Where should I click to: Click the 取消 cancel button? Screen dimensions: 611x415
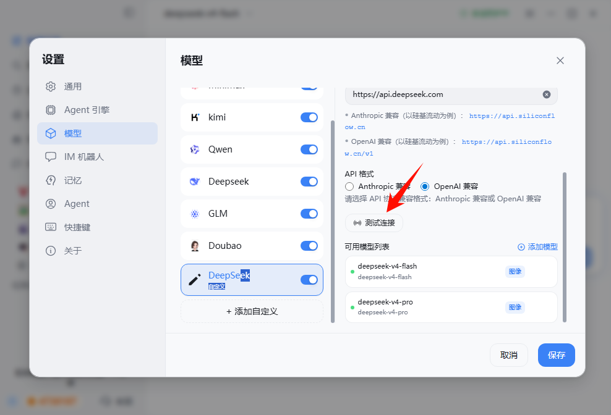click(508, 355)
